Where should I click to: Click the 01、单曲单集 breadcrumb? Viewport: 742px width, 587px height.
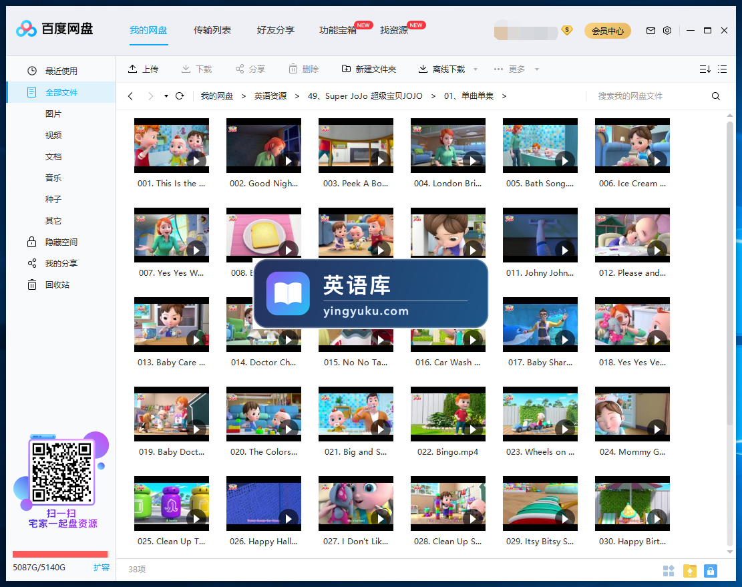click(x=468, y=96)
